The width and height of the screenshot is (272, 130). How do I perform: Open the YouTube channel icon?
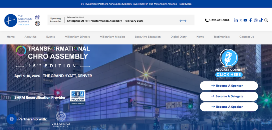coord(245,20)
